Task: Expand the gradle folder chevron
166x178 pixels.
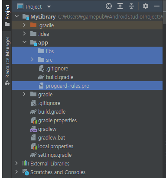Action: tap(24, 94)
